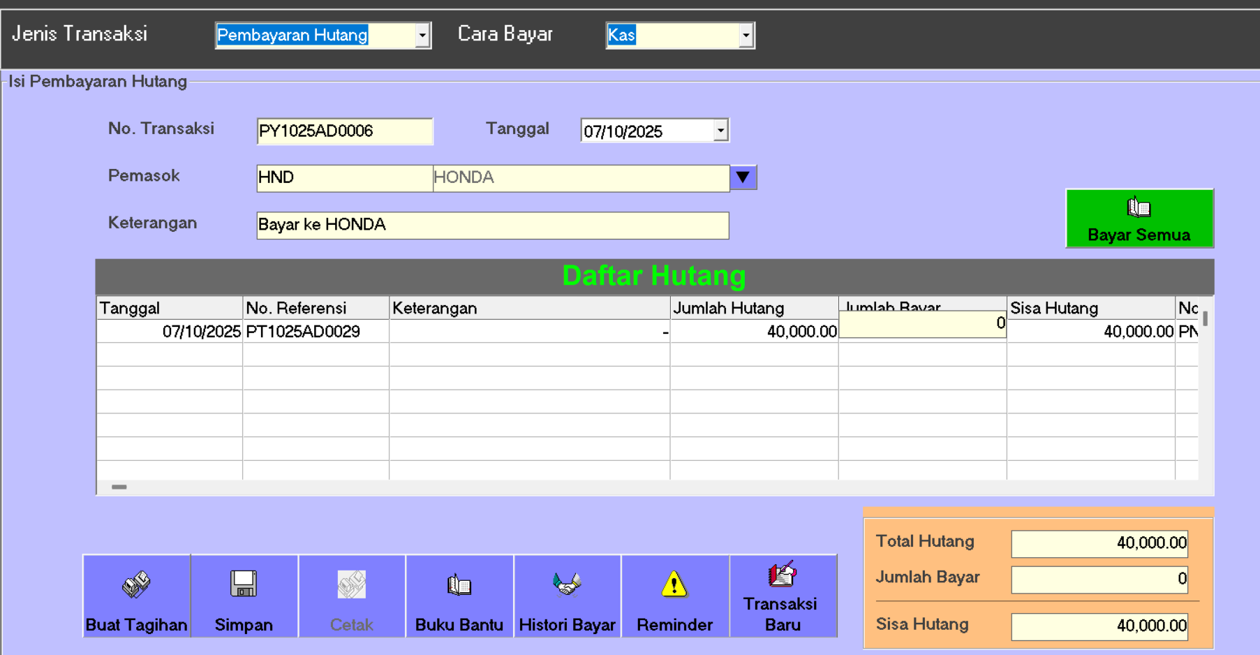
Task: Click the table's horizontal scrollbar thumb
Action: tap(119, 487)
